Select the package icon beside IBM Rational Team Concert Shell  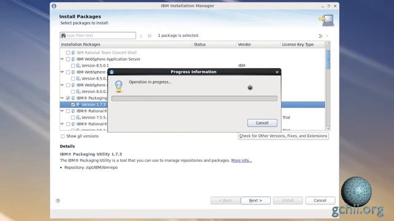73,53
